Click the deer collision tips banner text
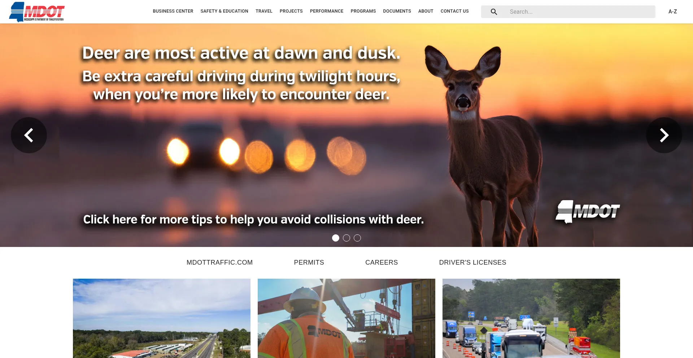Viewport: 693px width, 358px height. pyautogui.click(x=253, y=219)
